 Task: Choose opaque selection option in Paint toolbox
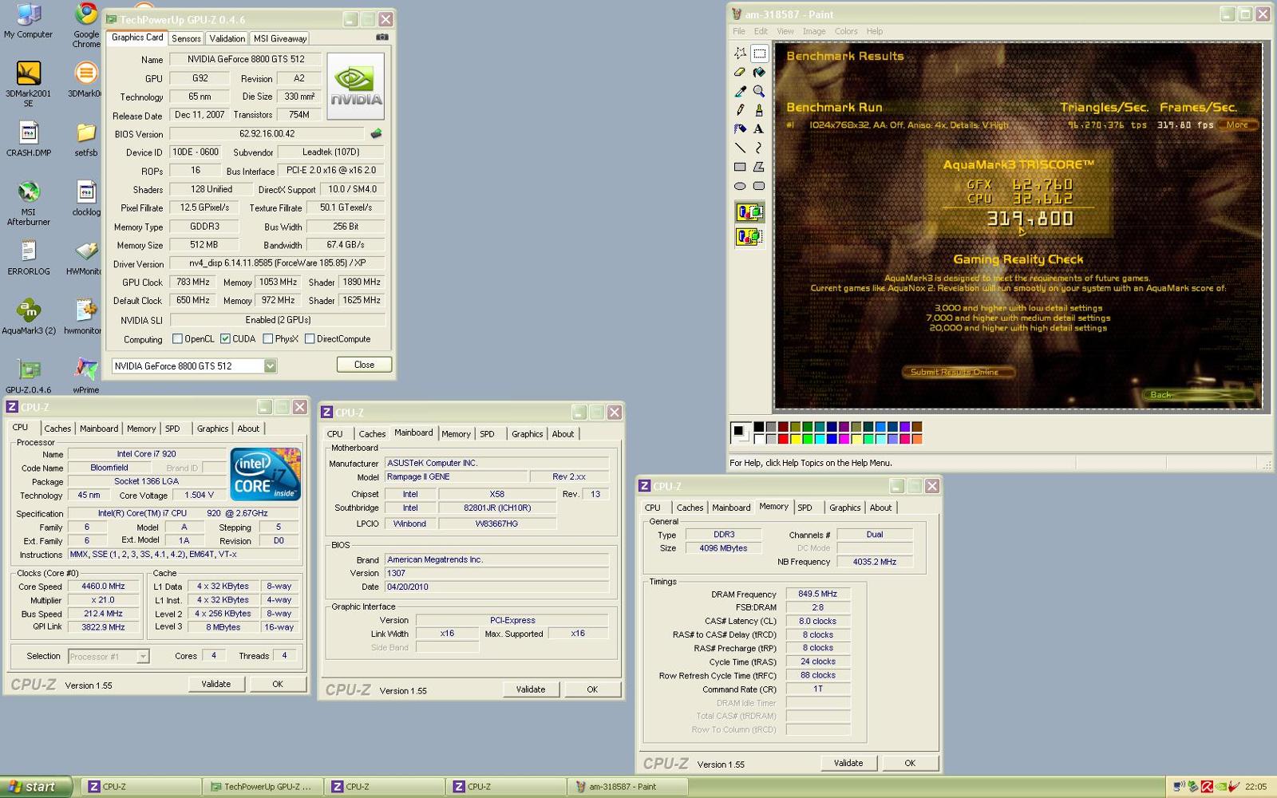pyautogui.click(x=749, y=212)
